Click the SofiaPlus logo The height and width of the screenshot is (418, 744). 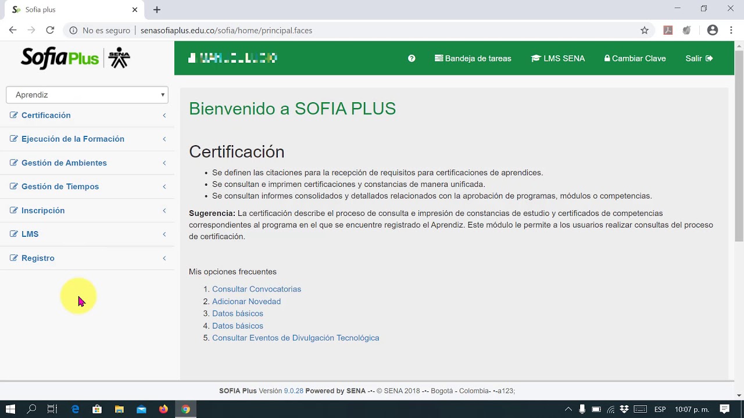coord(60,58)
